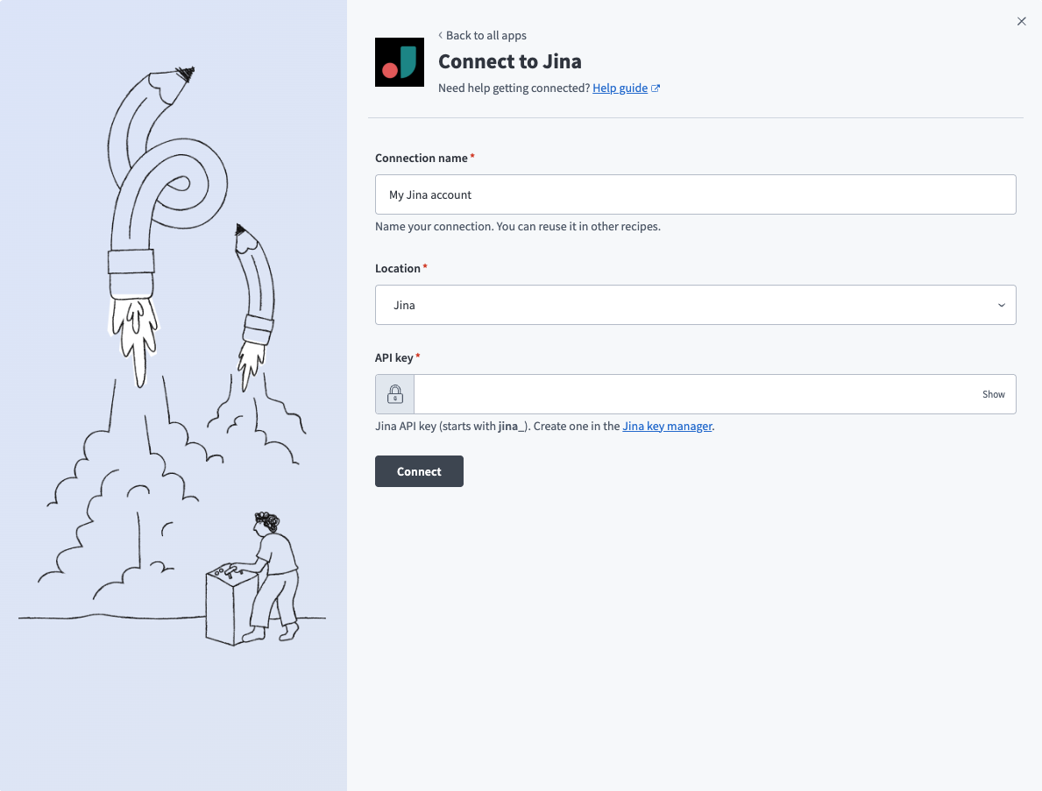Show the API key value

point(994,394)
